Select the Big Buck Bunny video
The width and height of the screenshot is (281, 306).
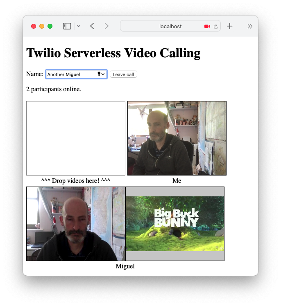click(175, 224)
